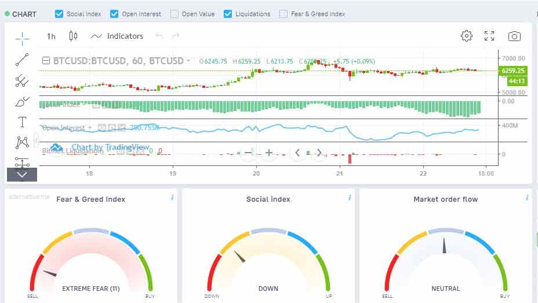Enable the Fear & Greed Index checkbox
The width and height of the screenshot is (538, 303).
(x=283, y=14)
